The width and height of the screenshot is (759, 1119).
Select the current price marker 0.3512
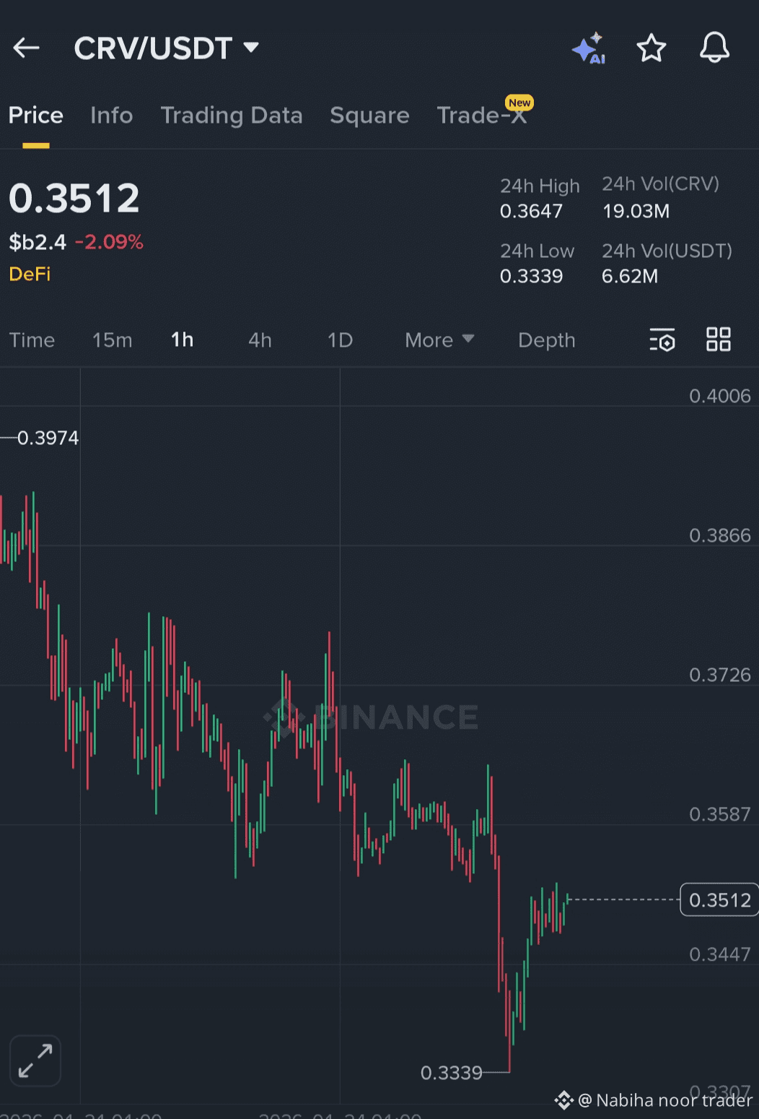[719, 899]
